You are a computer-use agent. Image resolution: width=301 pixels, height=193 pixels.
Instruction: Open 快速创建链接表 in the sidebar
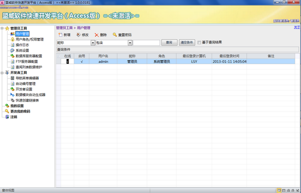point(27,100)
